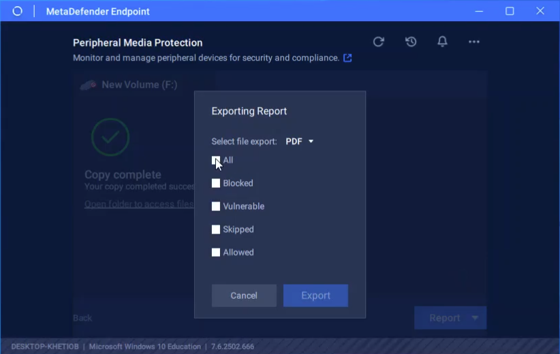Click the Peripheral Media Protection heading
Viewport: 560px width, 354px height.
(138, 43)
